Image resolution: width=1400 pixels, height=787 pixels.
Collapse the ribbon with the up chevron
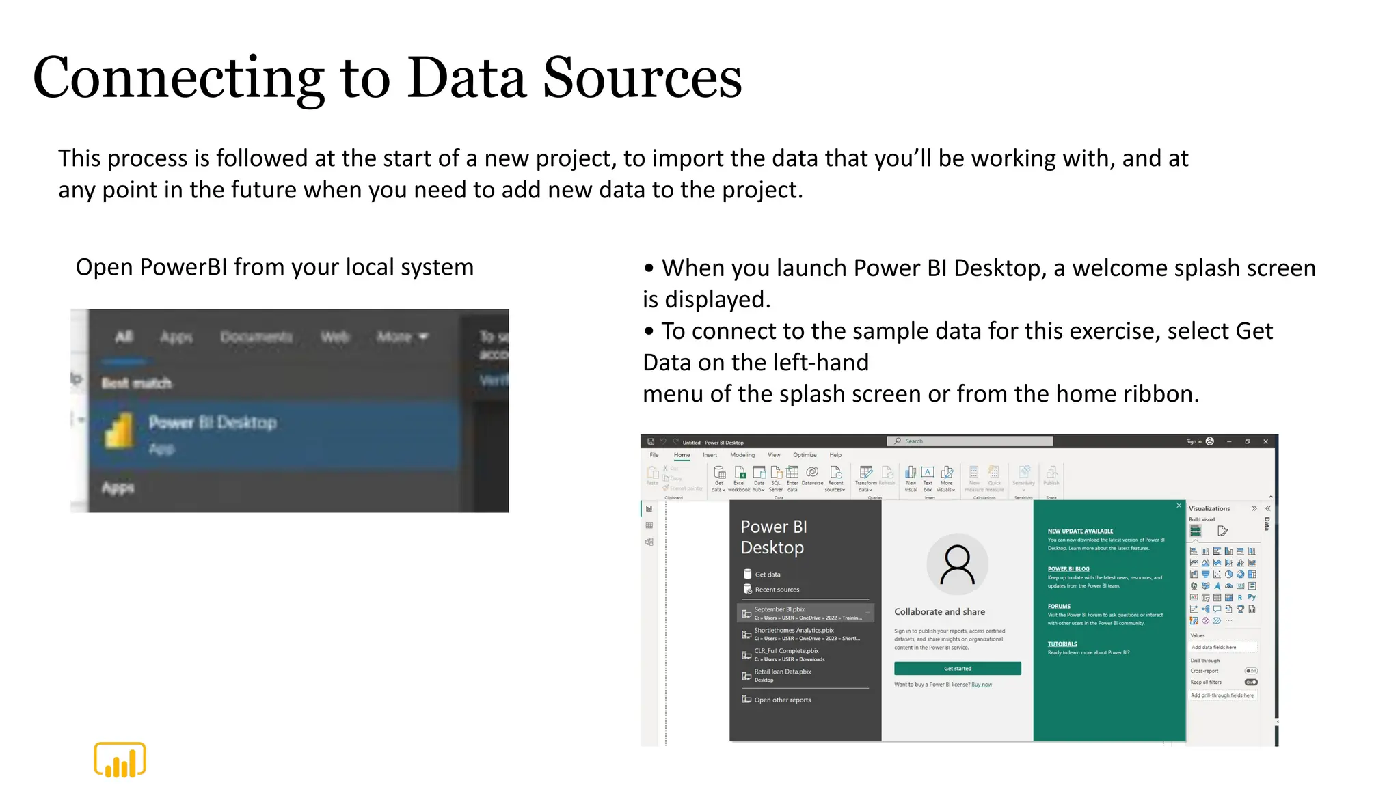point(1271,497)
